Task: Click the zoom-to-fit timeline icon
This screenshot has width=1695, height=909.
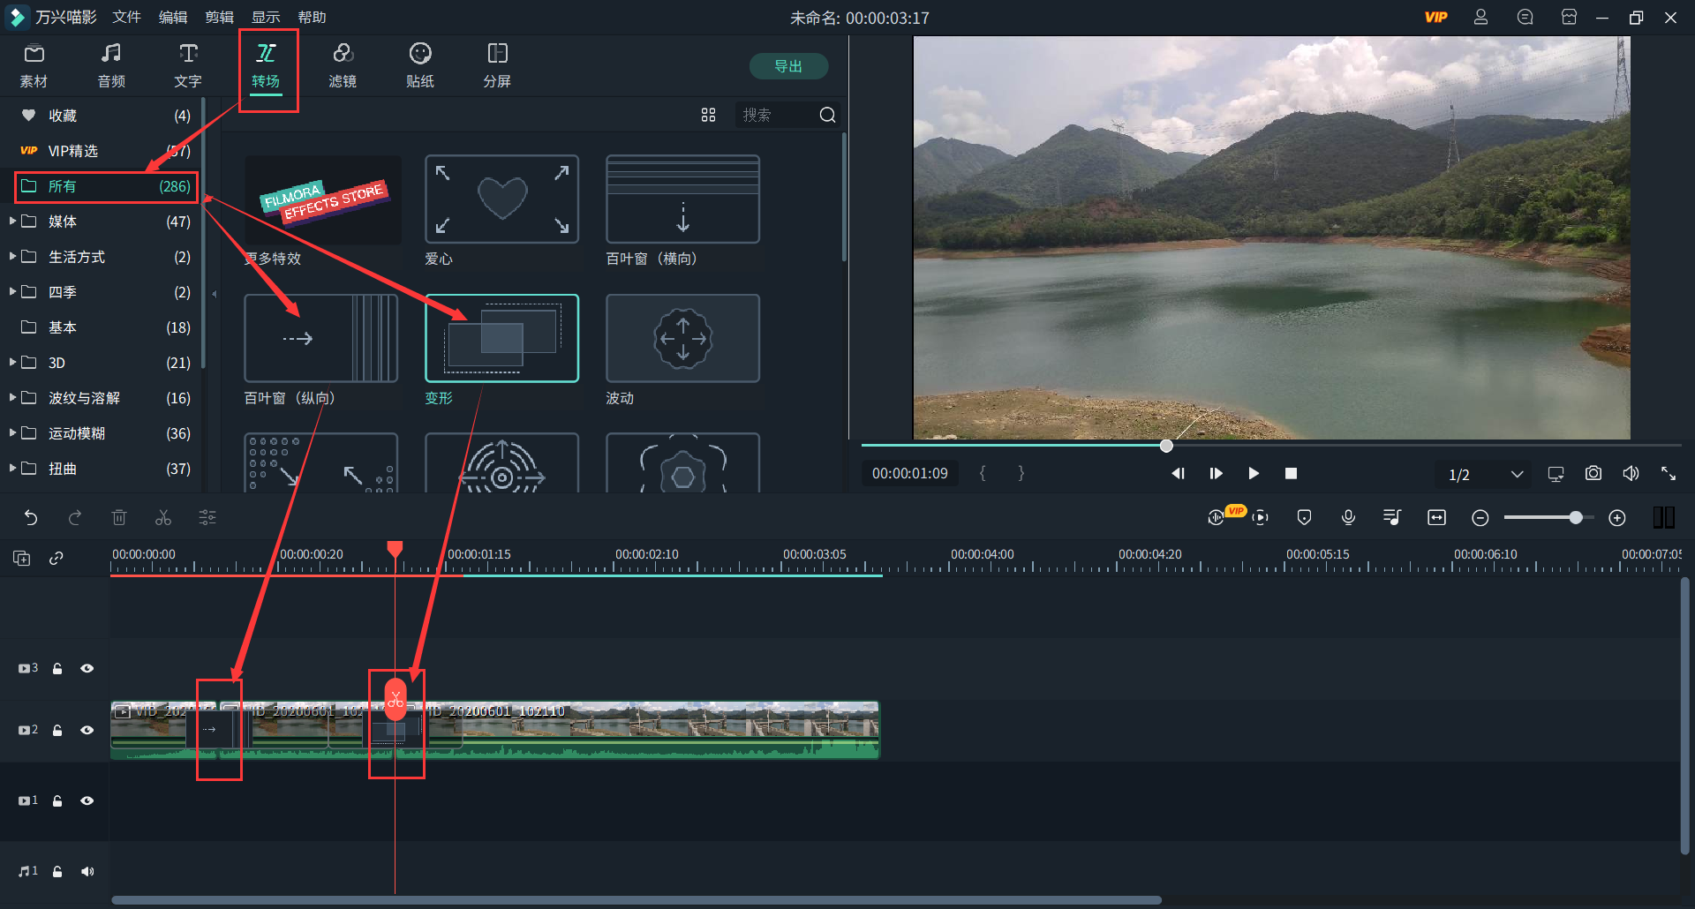Action: point(1436,518)
